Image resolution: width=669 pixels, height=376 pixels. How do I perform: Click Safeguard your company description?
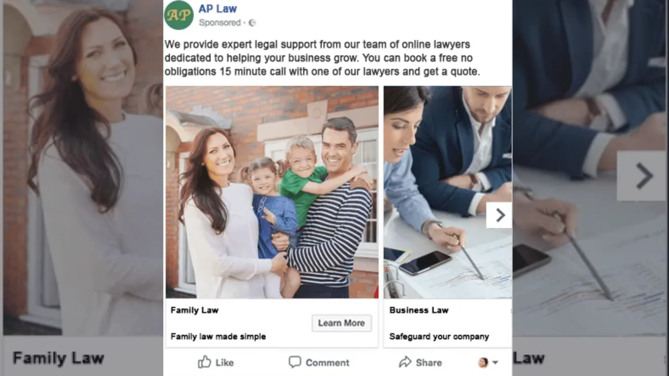click(x=439, y=336)
